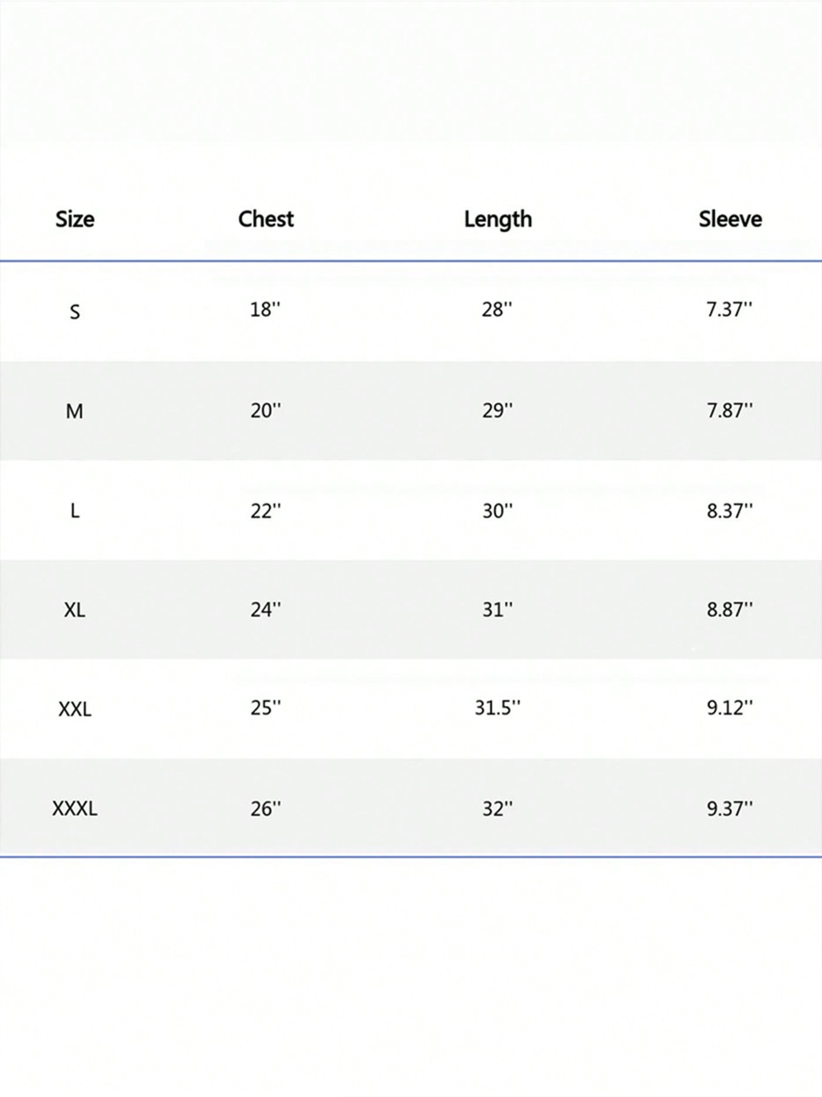Select the XXL size row label
Viewport: 822px width, 1097px height.
click(x=75, y=709)
